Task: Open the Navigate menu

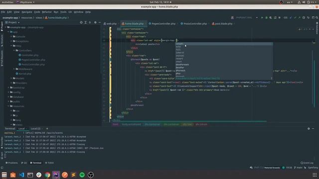Action: click(x=27, y=12)
